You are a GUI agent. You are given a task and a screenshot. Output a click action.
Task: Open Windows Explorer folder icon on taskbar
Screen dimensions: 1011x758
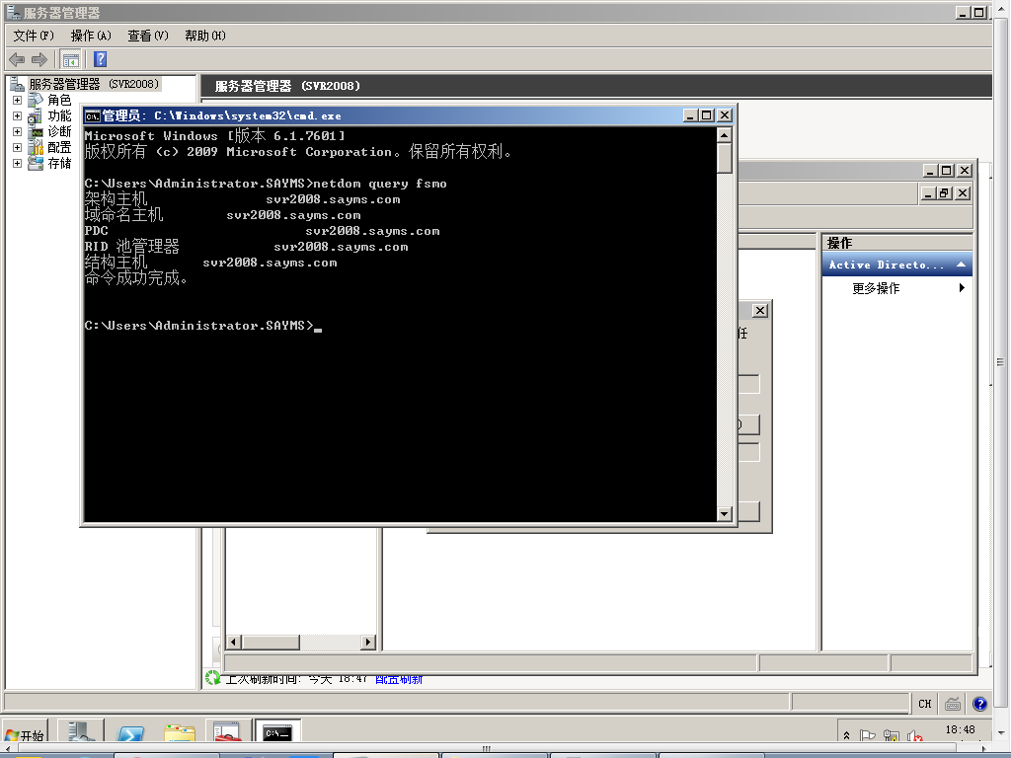(x=180, y=733)
